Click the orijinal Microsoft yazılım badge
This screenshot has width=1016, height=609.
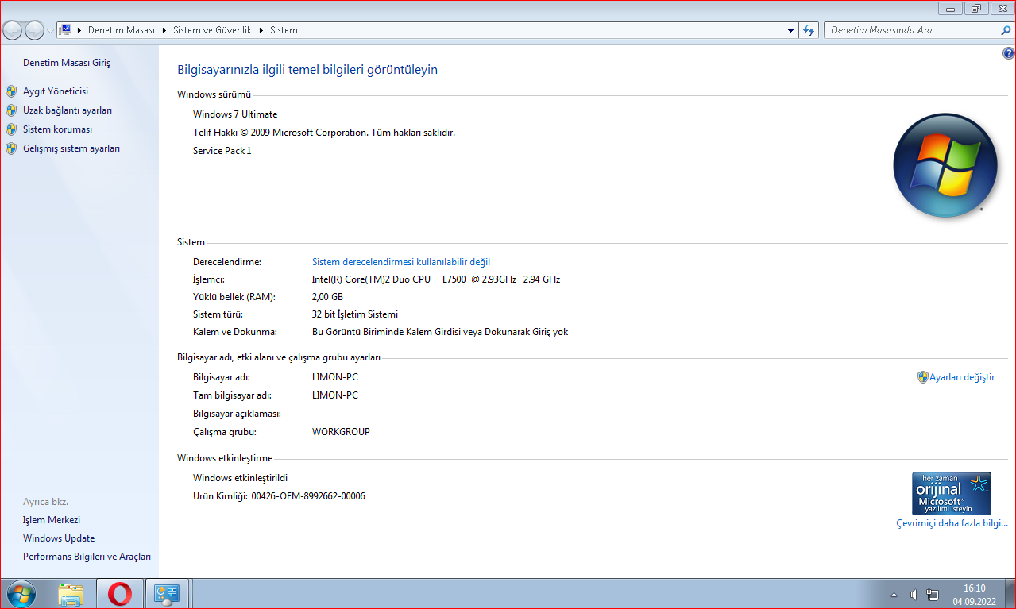click(952, 493)
